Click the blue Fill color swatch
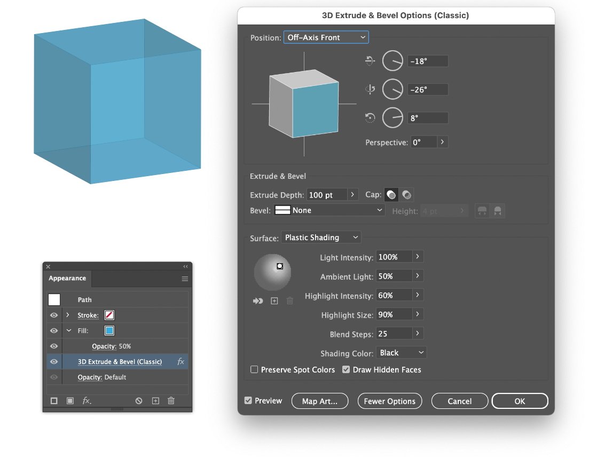The width and height of the screenshot is (589, 458). [x=109, y=330]
